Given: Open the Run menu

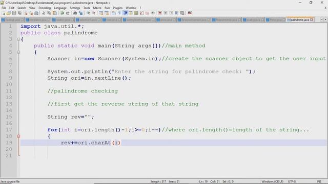Looking at the screenshot, I should pos(107,8).
